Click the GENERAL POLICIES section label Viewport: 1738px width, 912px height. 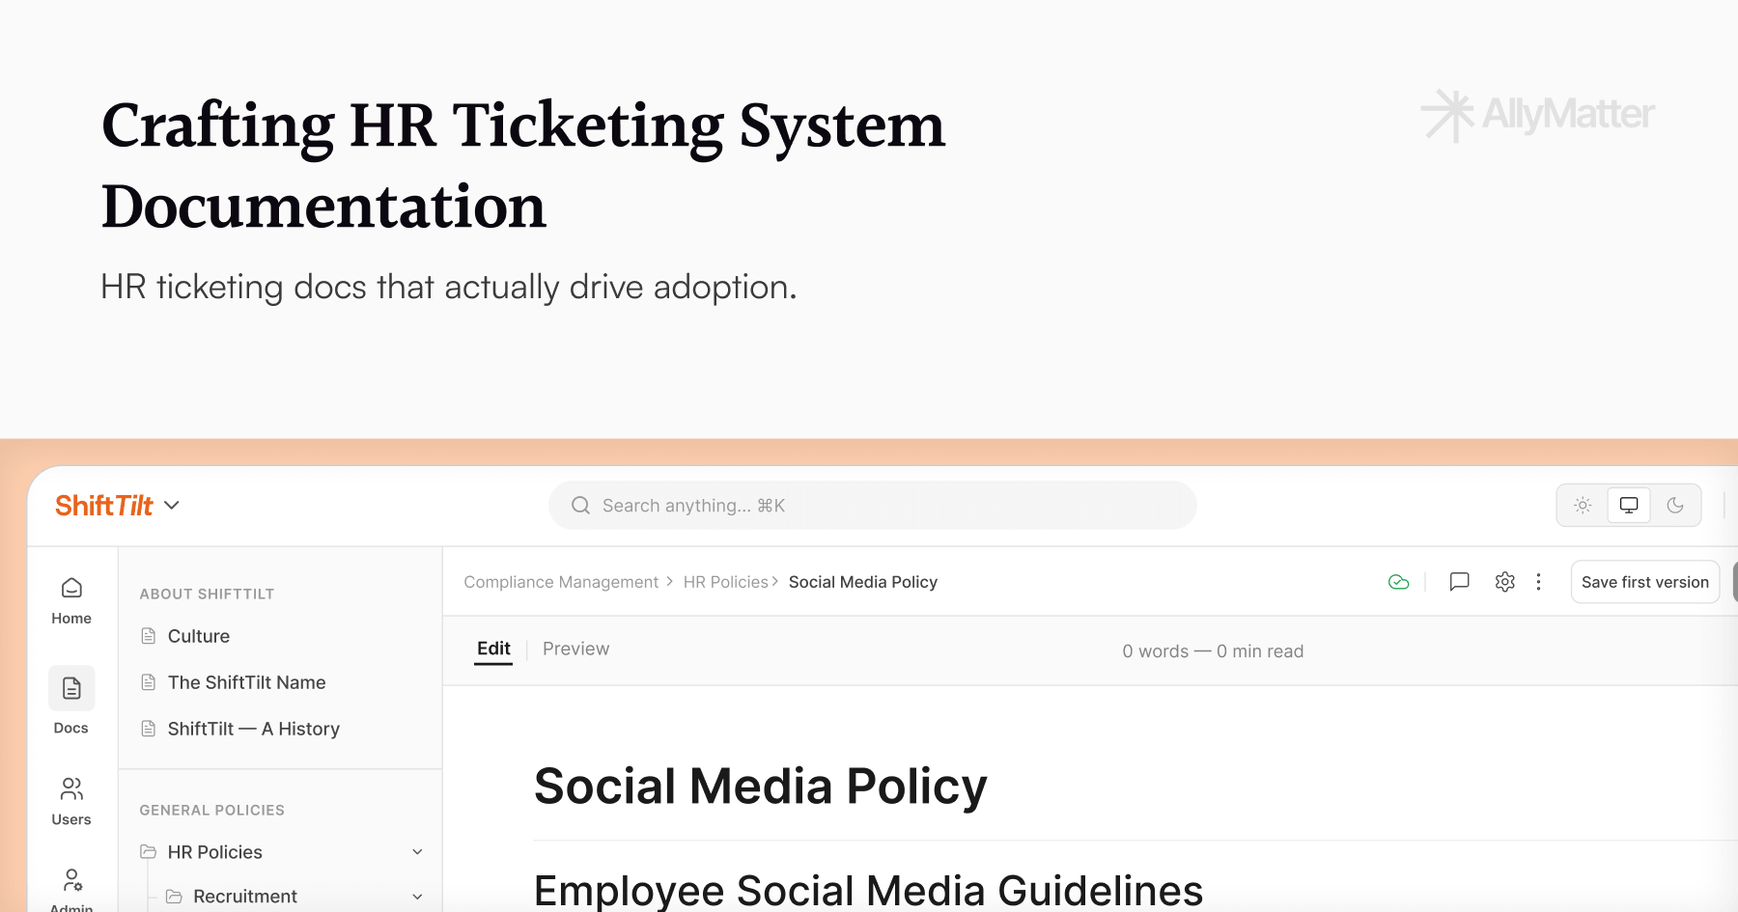[x=212, y=811]
